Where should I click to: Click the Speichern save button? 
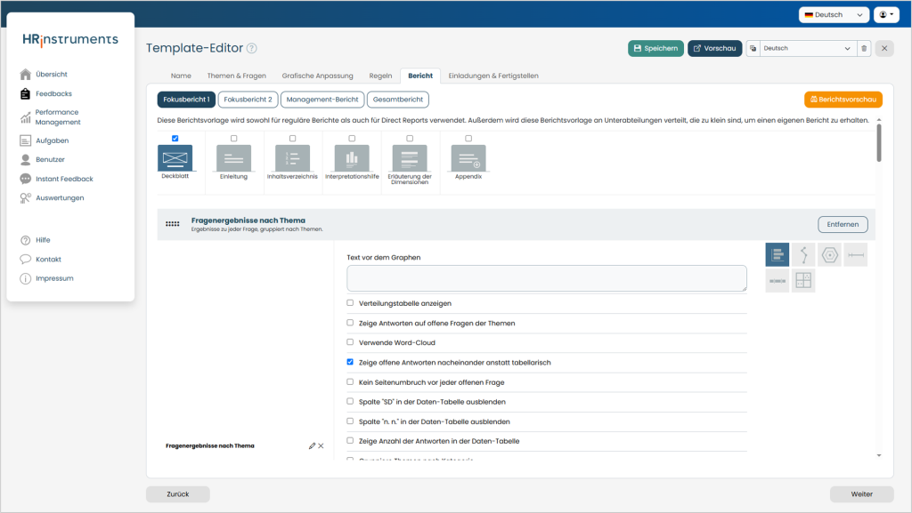pyautogui.click(x=655, y=48)
